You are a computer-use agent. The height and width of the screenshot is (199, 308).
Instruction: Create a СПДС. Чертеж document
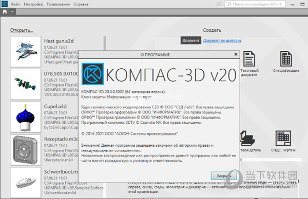point(283,142)
